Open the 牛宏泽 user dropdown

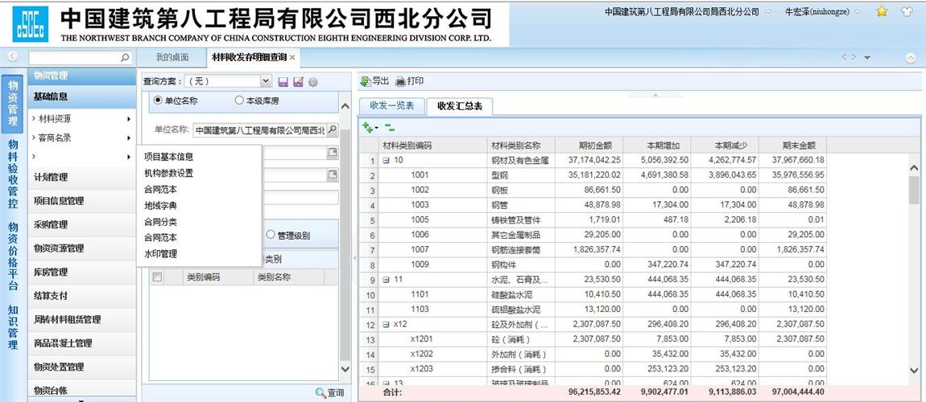pyautogui.click(x=858, y=11)
